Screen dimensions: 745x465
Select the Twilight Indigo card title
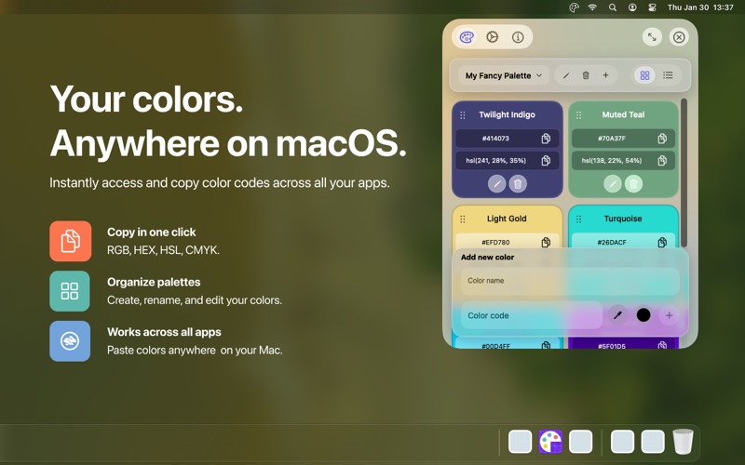click(x=507, y=114)
